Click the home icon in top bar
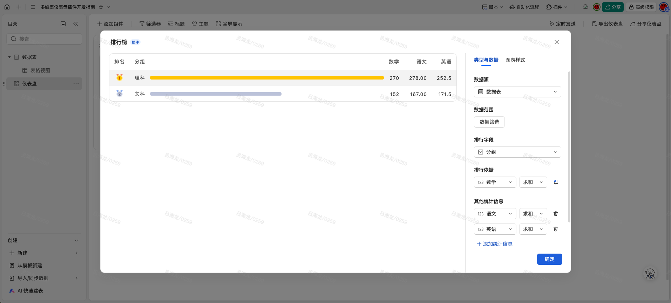 point(7,7)
